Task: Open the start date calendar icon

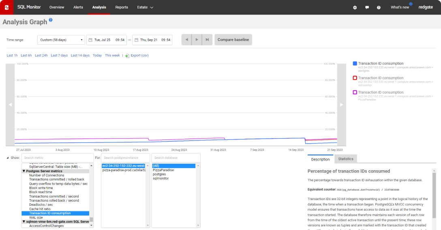Action: [x=90, y=40]
